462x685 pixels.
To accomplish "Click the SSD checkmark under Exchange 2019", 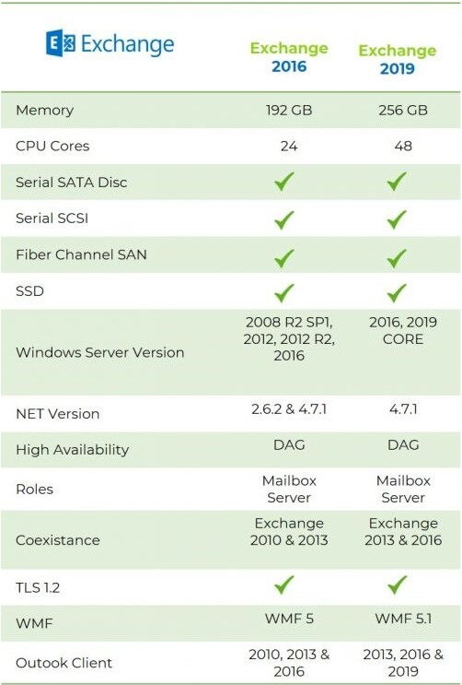I will [397, 293].
